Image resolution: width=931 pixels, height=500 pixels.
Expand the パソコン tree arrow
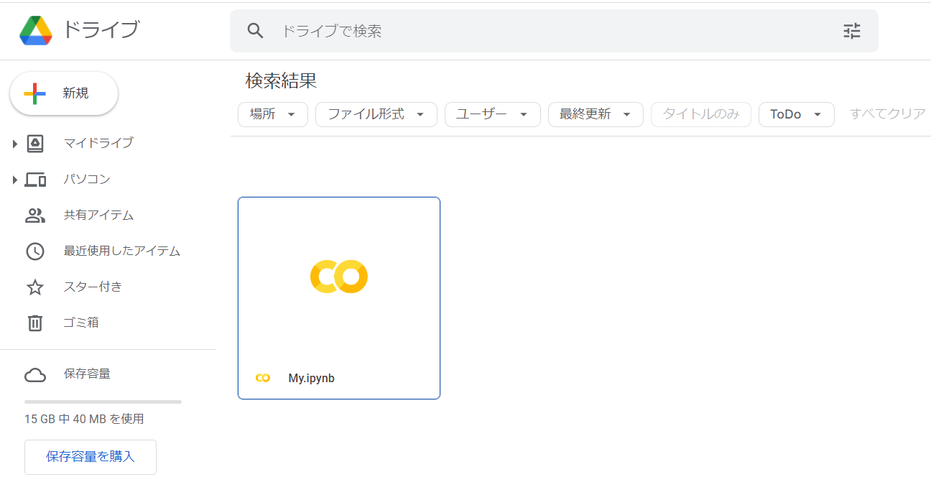click(14, 180)
